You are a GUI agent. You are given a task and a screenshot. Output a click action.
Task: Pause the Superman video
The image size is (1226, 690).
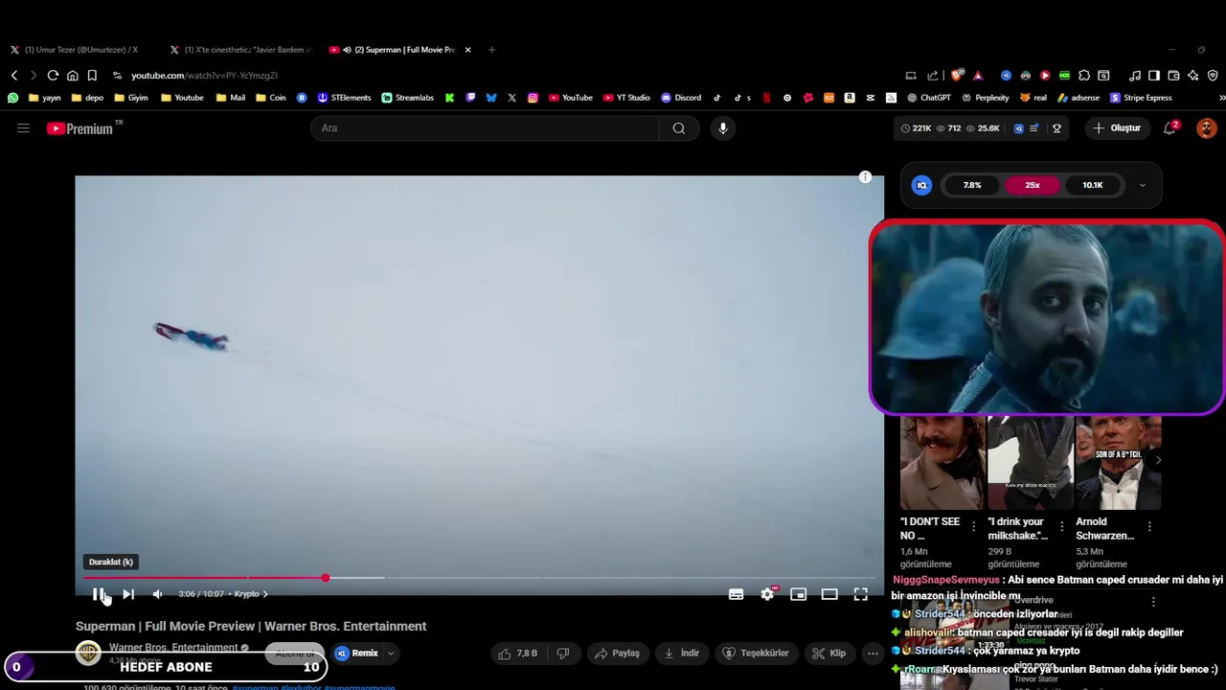[x=98, y=594]
